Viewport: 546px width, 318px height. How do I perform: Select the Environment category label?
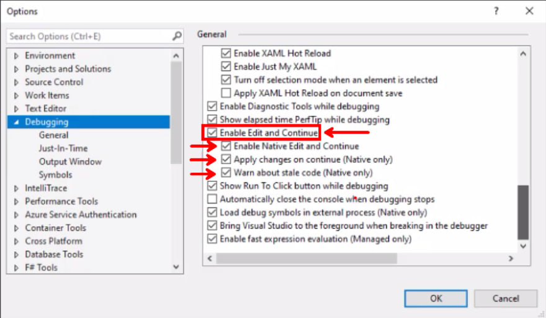point(50,56)
